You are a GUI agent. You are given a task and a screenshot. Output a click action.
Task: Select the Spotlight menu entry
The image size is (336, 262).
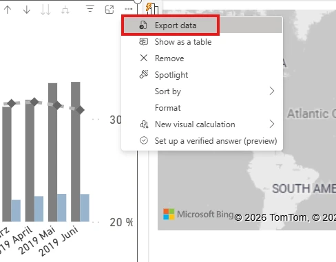[x=202, y=75]
